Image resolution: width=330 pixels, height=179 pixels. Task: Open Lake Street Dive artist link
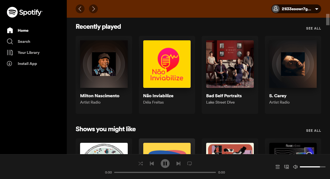(x=220, y=102)
